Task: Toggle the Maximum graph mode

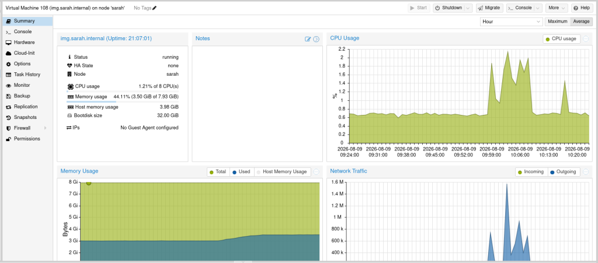Action: tap(558, 22)
